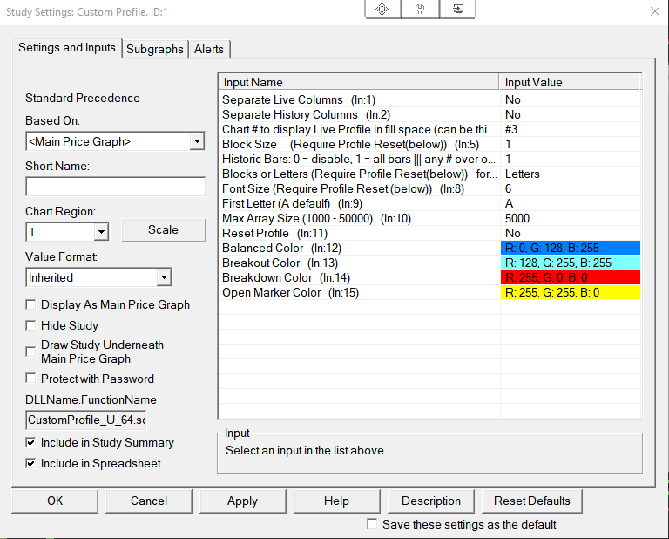Click the four-arrow move icon in title bar
The width and height of the screenshot is (669, 539).
click(382, 9)
